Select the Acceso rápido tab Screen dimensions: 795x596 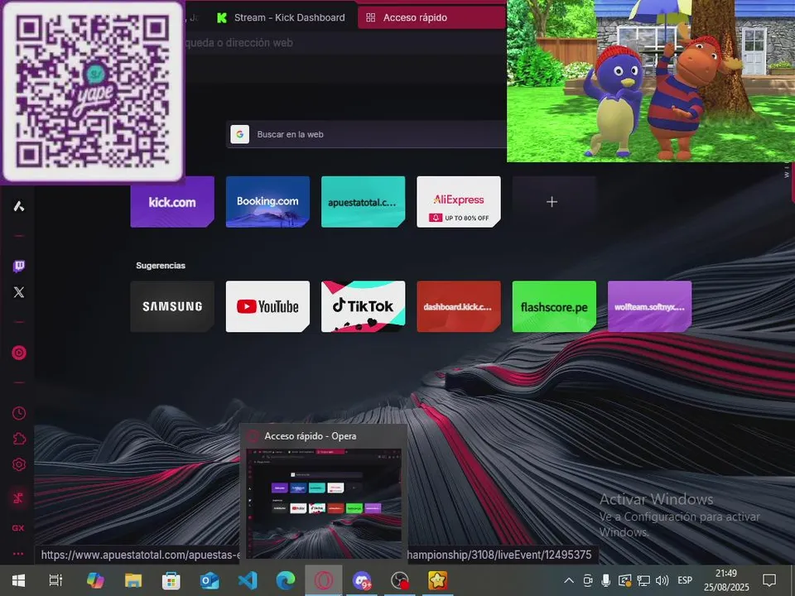(x=431, y=17)
